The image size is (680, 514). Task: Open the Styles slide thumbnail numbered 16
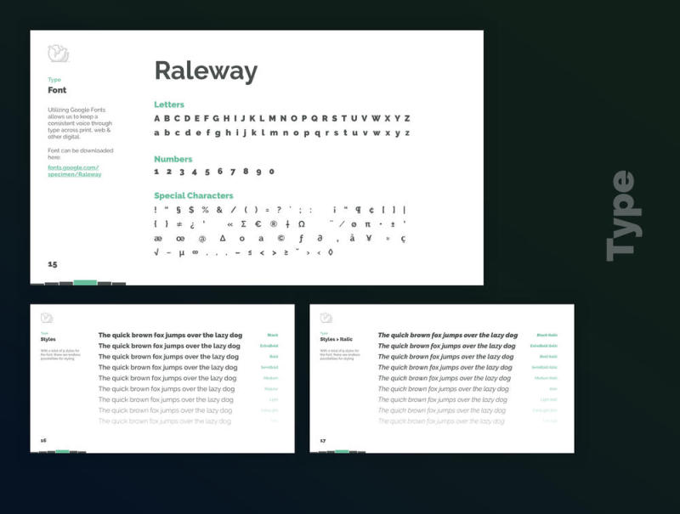pos(161,378)
